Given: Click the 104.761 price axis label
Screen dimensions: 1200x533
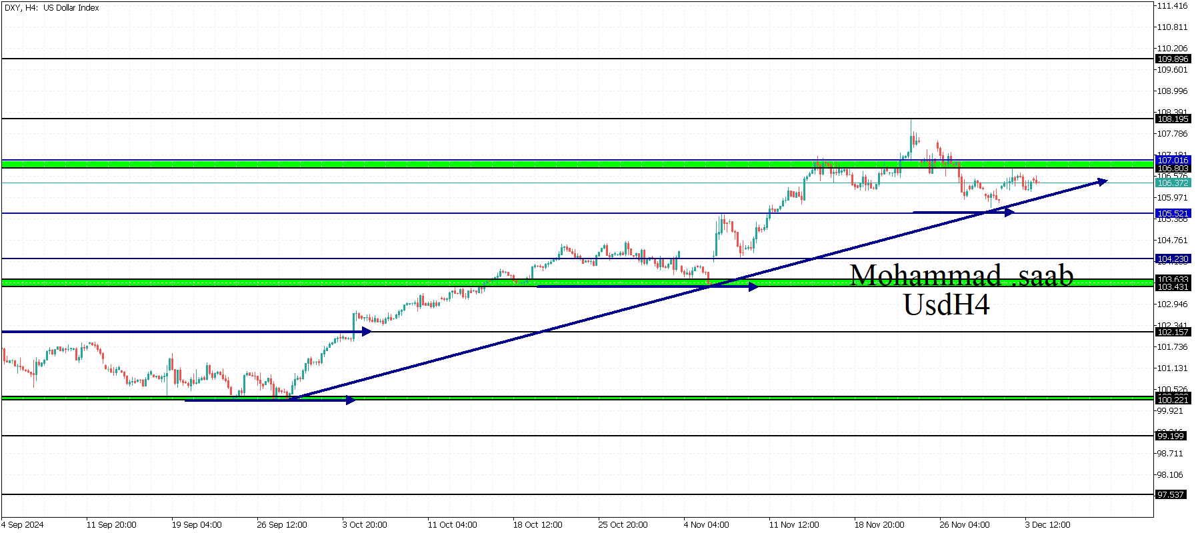Looking at the screenshot, I should tap(1173, 241).
